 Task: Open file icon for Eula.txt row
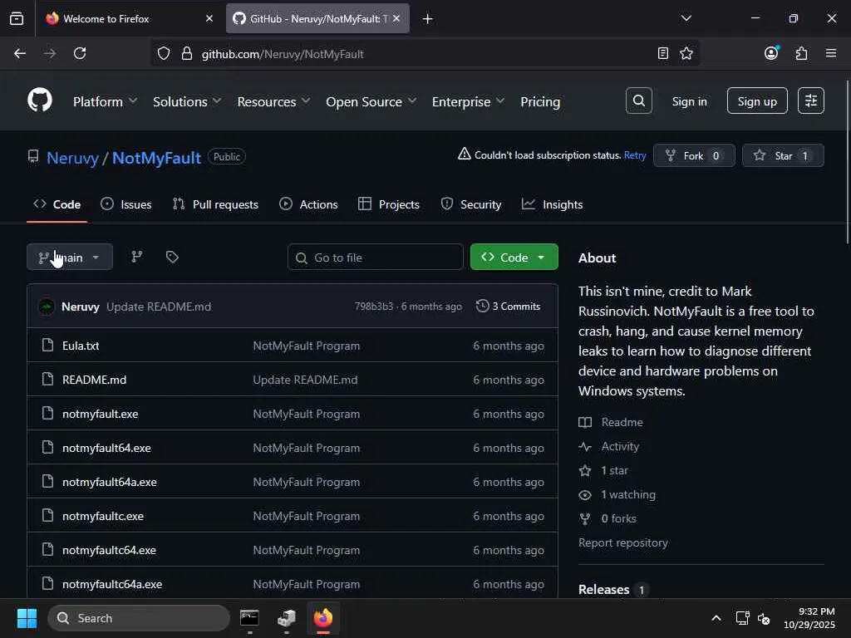pyautogui.click(x=47, y=345)
